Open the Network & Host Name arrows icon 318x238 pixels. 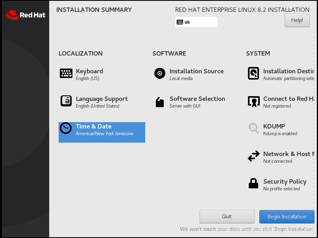254,156
